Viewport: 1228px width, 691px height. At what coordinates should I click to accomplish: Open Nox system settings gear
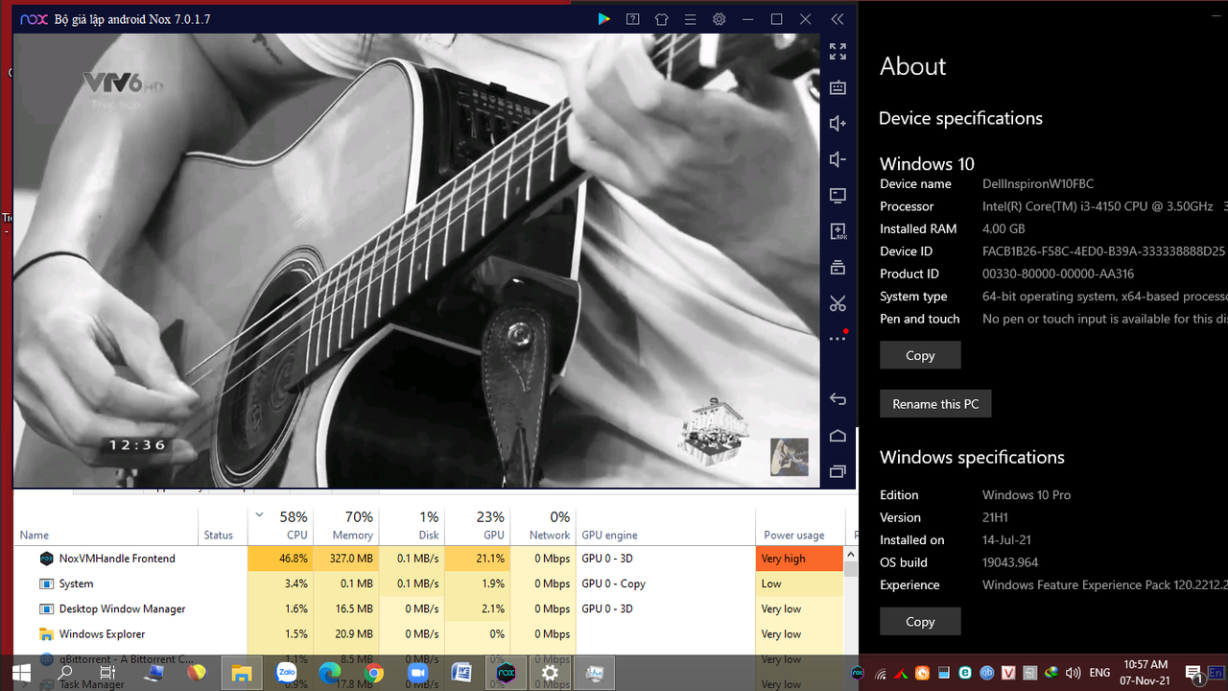coord(719,19)
